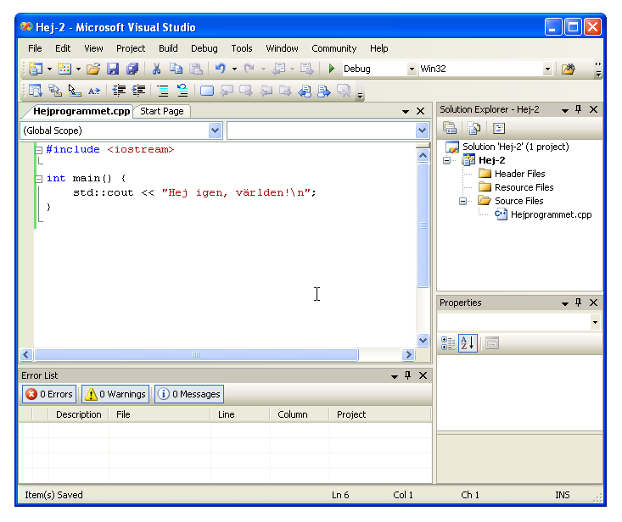The height and width of the screenshot is (522, 622).
Task: Open the Debug configuration dropdown
Action: (412, 69)
